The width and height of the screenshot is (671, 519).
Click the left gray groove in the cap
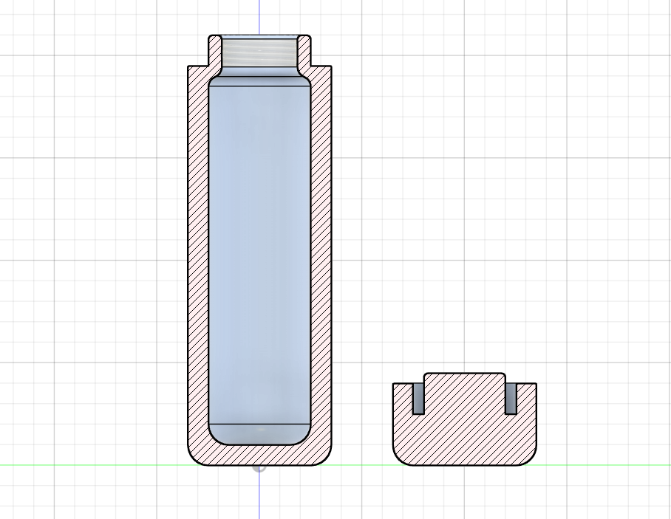[x=418, y=399]
